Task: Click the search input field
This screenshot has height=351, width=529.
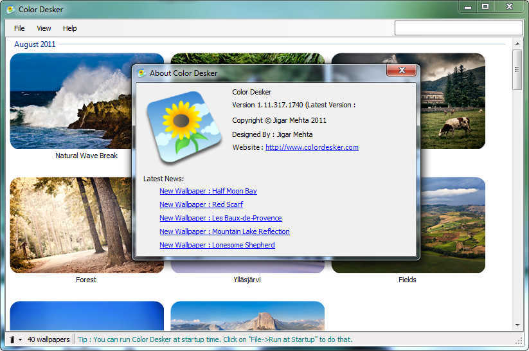Action: 458,28
